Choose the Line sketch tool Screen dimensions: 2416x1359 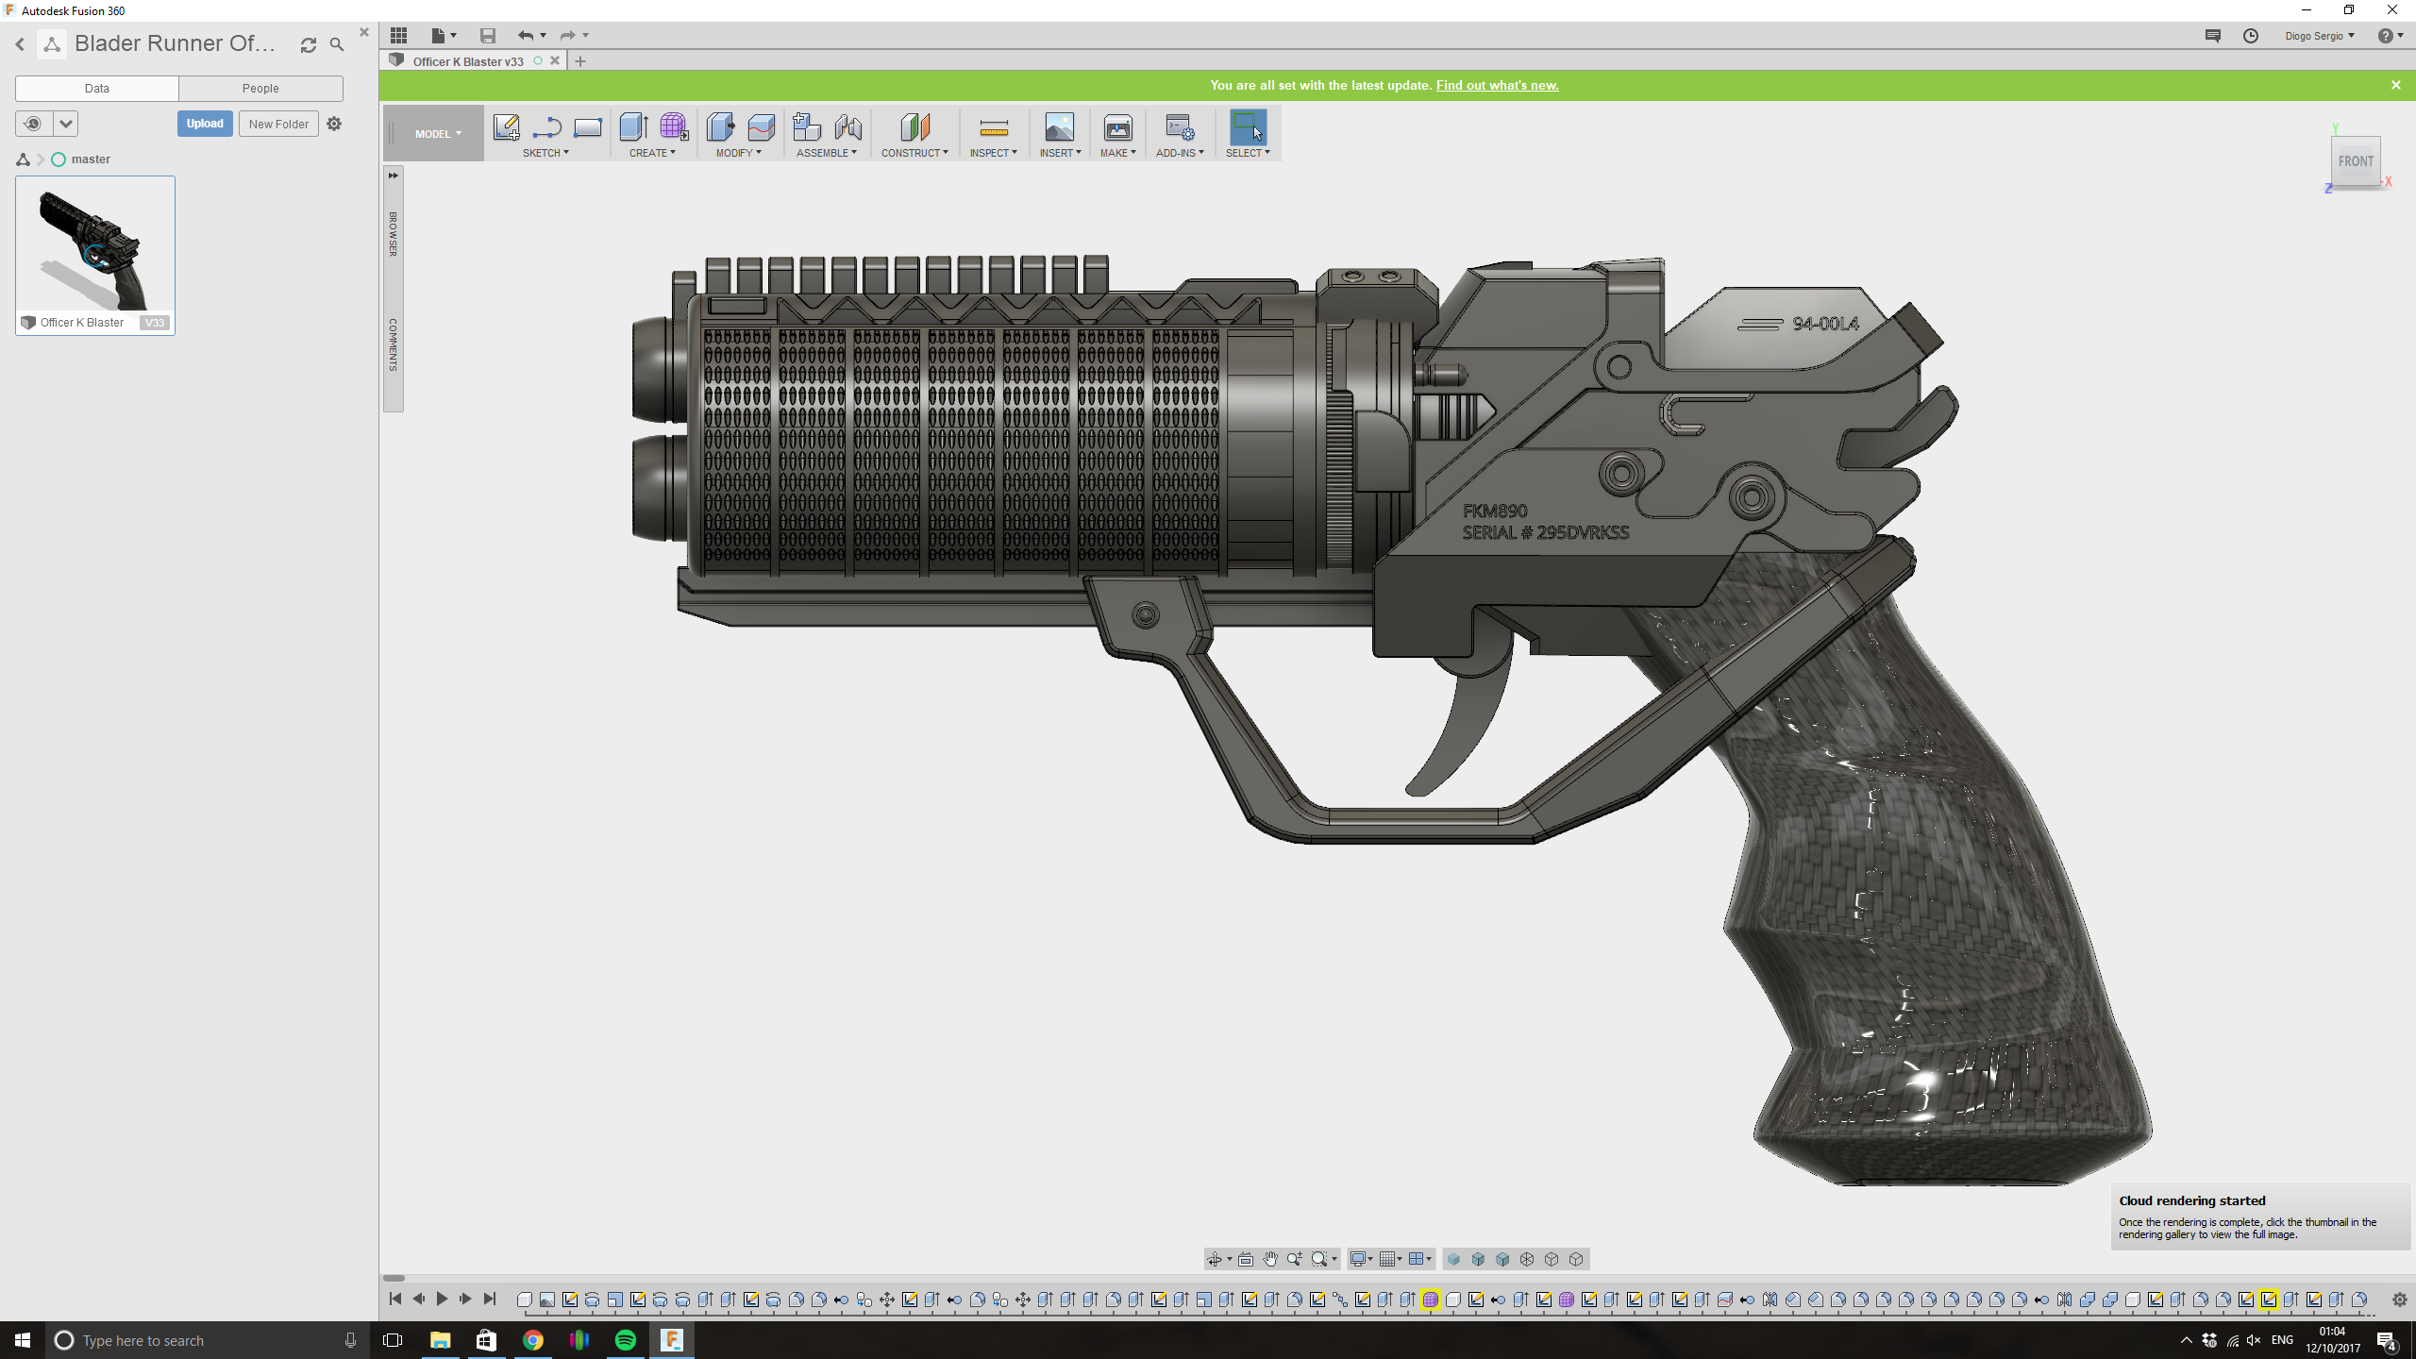(x=547, y=126)
